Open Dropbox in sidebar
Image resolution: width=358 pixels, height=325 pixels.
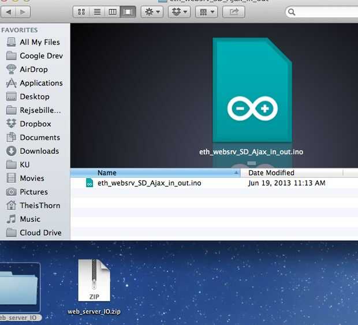[x=28, y=124]
